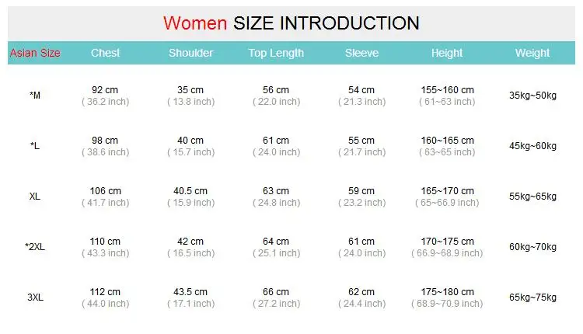Select the XL size row label

[35, 197]
